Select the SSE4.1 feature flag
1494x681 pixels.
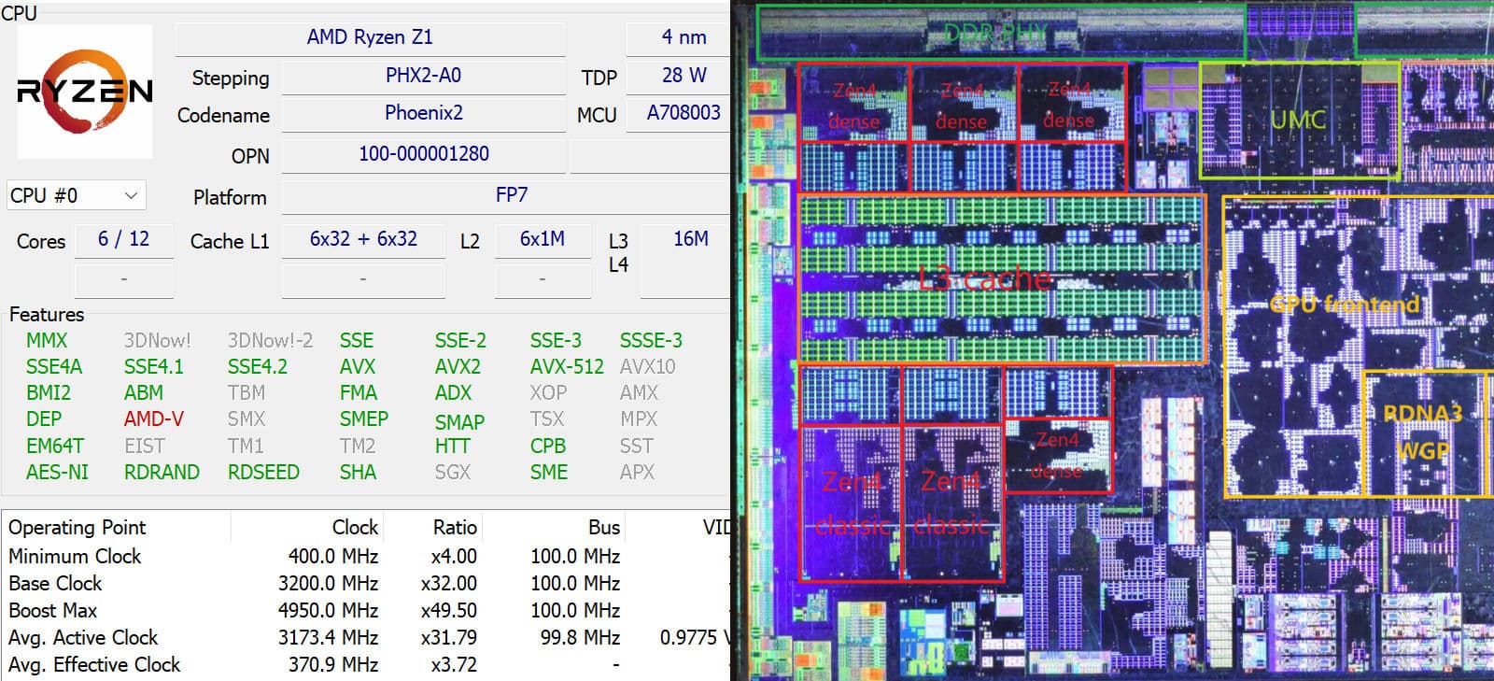coord(154,367)
